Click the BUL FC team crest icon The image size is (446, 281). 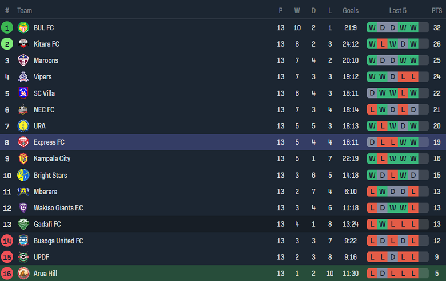coord(23,27)
